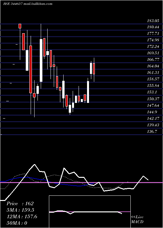
Task: Click the 155.84 price level label
Action: [x=153, y=86]
